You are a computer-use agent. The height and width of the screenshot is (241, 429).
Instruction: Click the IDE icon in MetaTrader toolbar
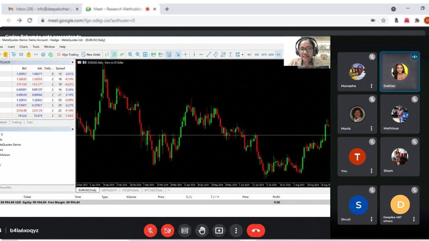(21, 54)
